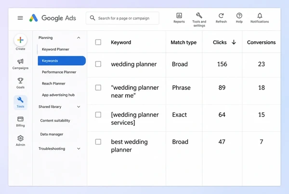
Task: Click the Troubleshooting heading
Action: 52,149
